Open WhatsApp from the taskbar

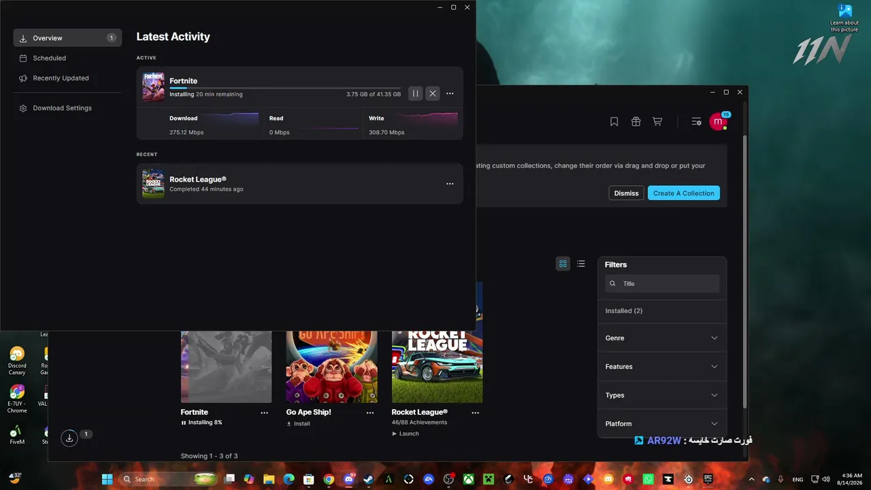(648, 479)
